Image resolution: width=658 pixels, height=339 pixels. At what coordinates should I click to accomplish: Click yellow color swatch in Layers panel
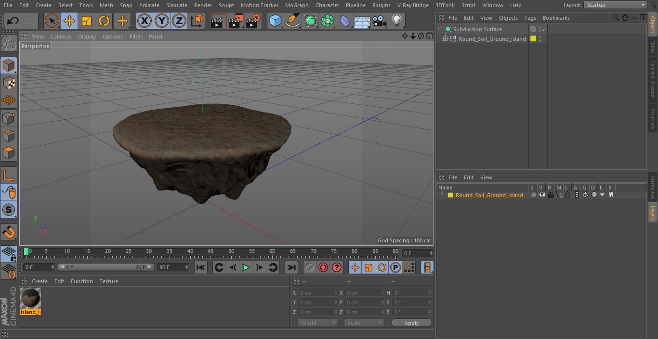[x=450, y=195]
